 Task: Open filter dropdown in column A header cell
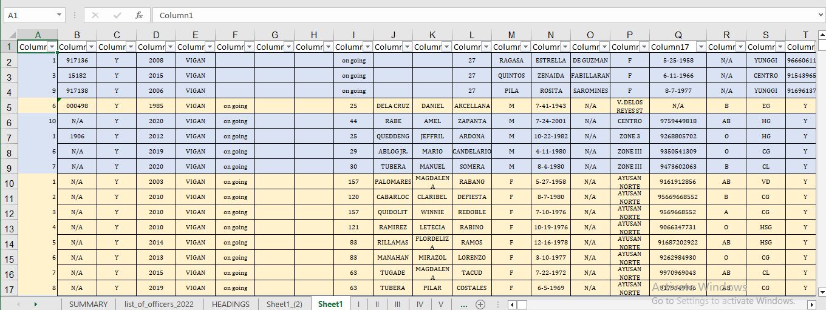pyautogui.click(x=52, y=47)
